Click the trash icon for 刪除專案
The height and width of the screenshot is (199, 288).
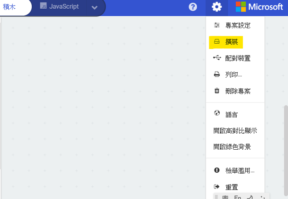(217, 91)
